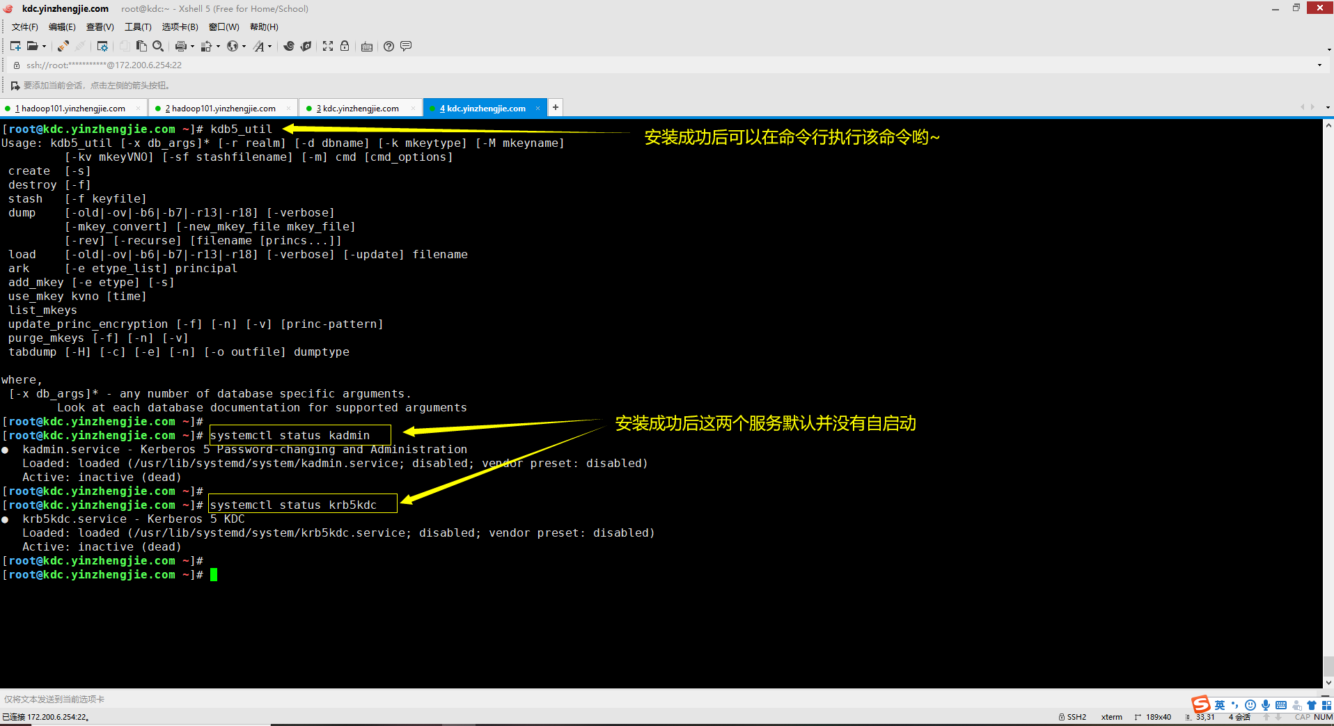Open the Sogou toolbox grid icon
This screenshot has width=1334, height=726.
(x=1327, y=705)
